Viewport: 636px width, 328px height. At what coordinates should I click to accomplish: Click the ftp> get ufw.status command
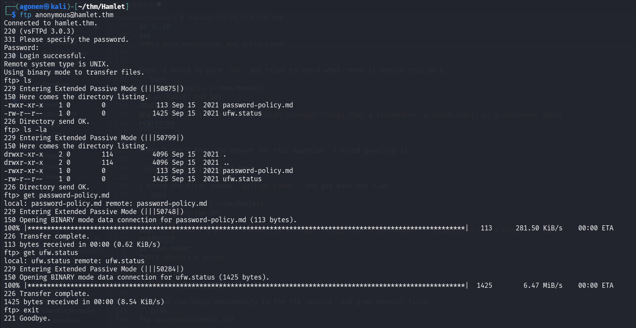tap(41, 253)
